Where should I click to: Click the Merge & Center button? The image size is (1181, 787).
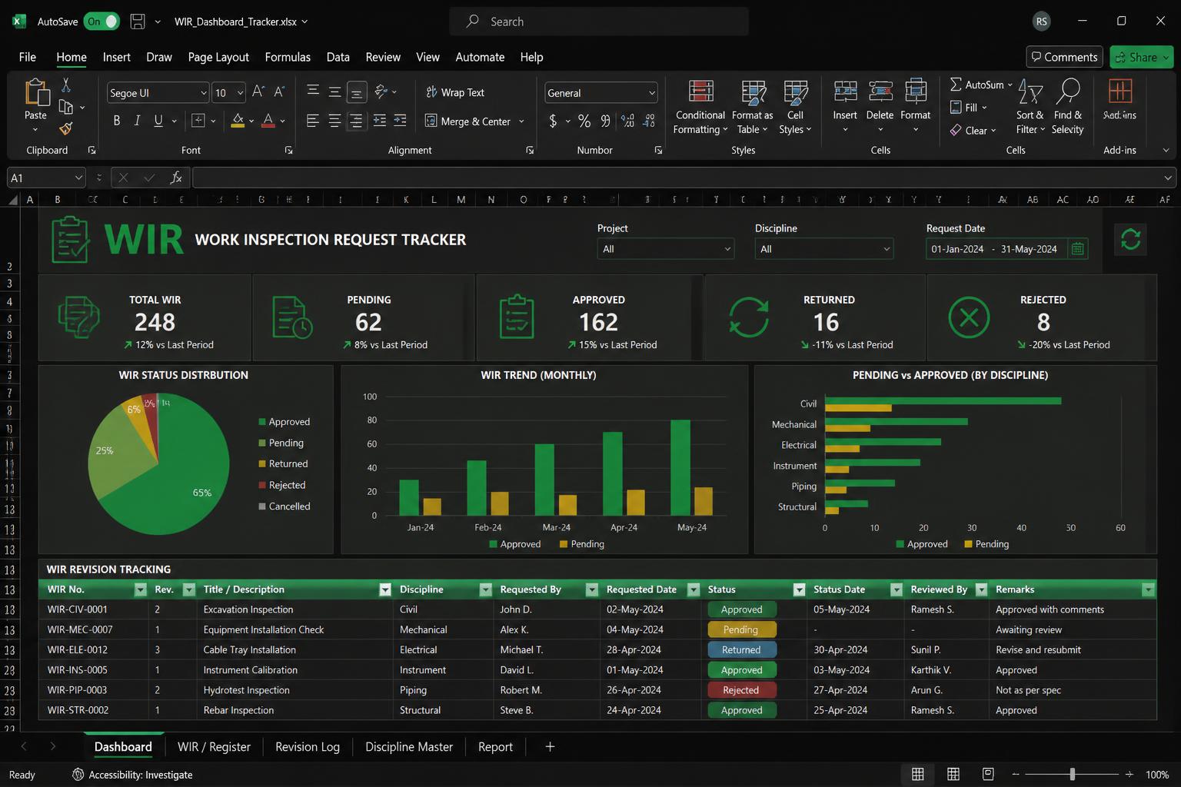(x=468, y=121)
